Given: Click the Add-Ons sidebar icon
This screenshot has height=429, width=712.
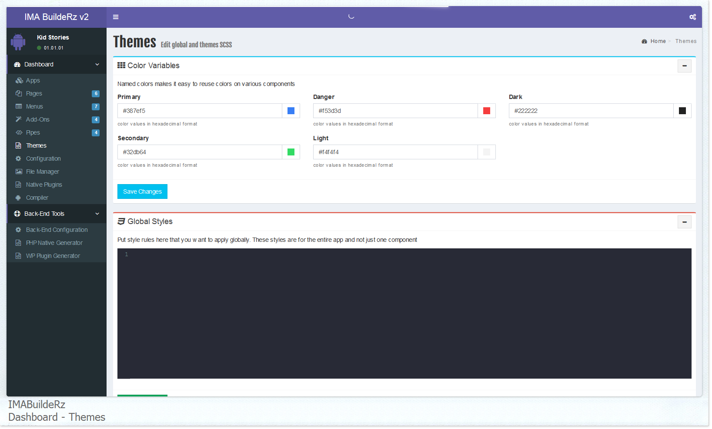Looking at the screenshot, I should tap(20, 119).
